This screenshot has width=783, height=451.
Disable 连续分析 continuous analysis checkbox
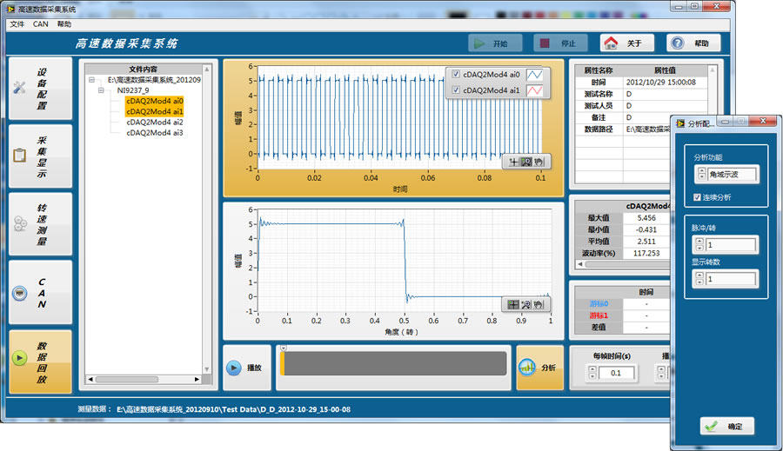698,197
